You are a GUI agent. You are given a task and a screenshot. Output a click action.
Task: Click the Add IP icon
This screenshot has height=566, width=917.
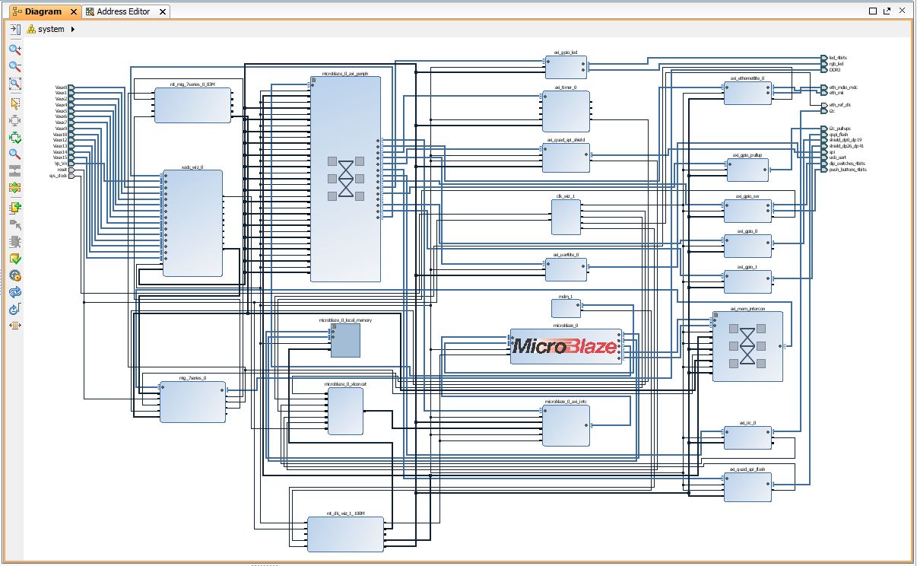click(14, 208)
